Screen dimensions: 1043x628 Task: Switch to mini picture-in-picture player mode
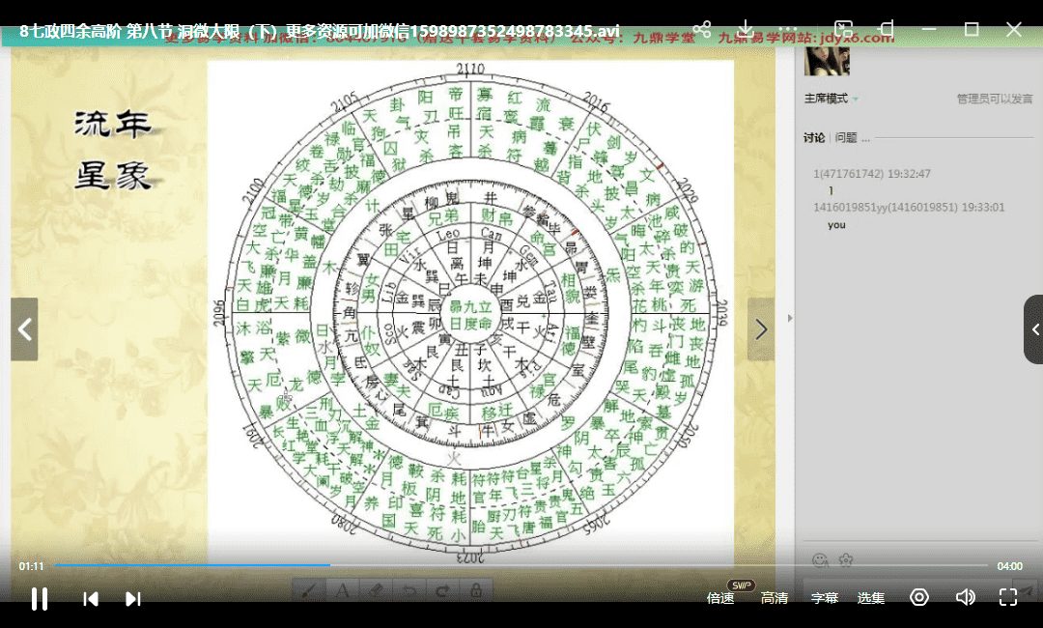[844, 29]
